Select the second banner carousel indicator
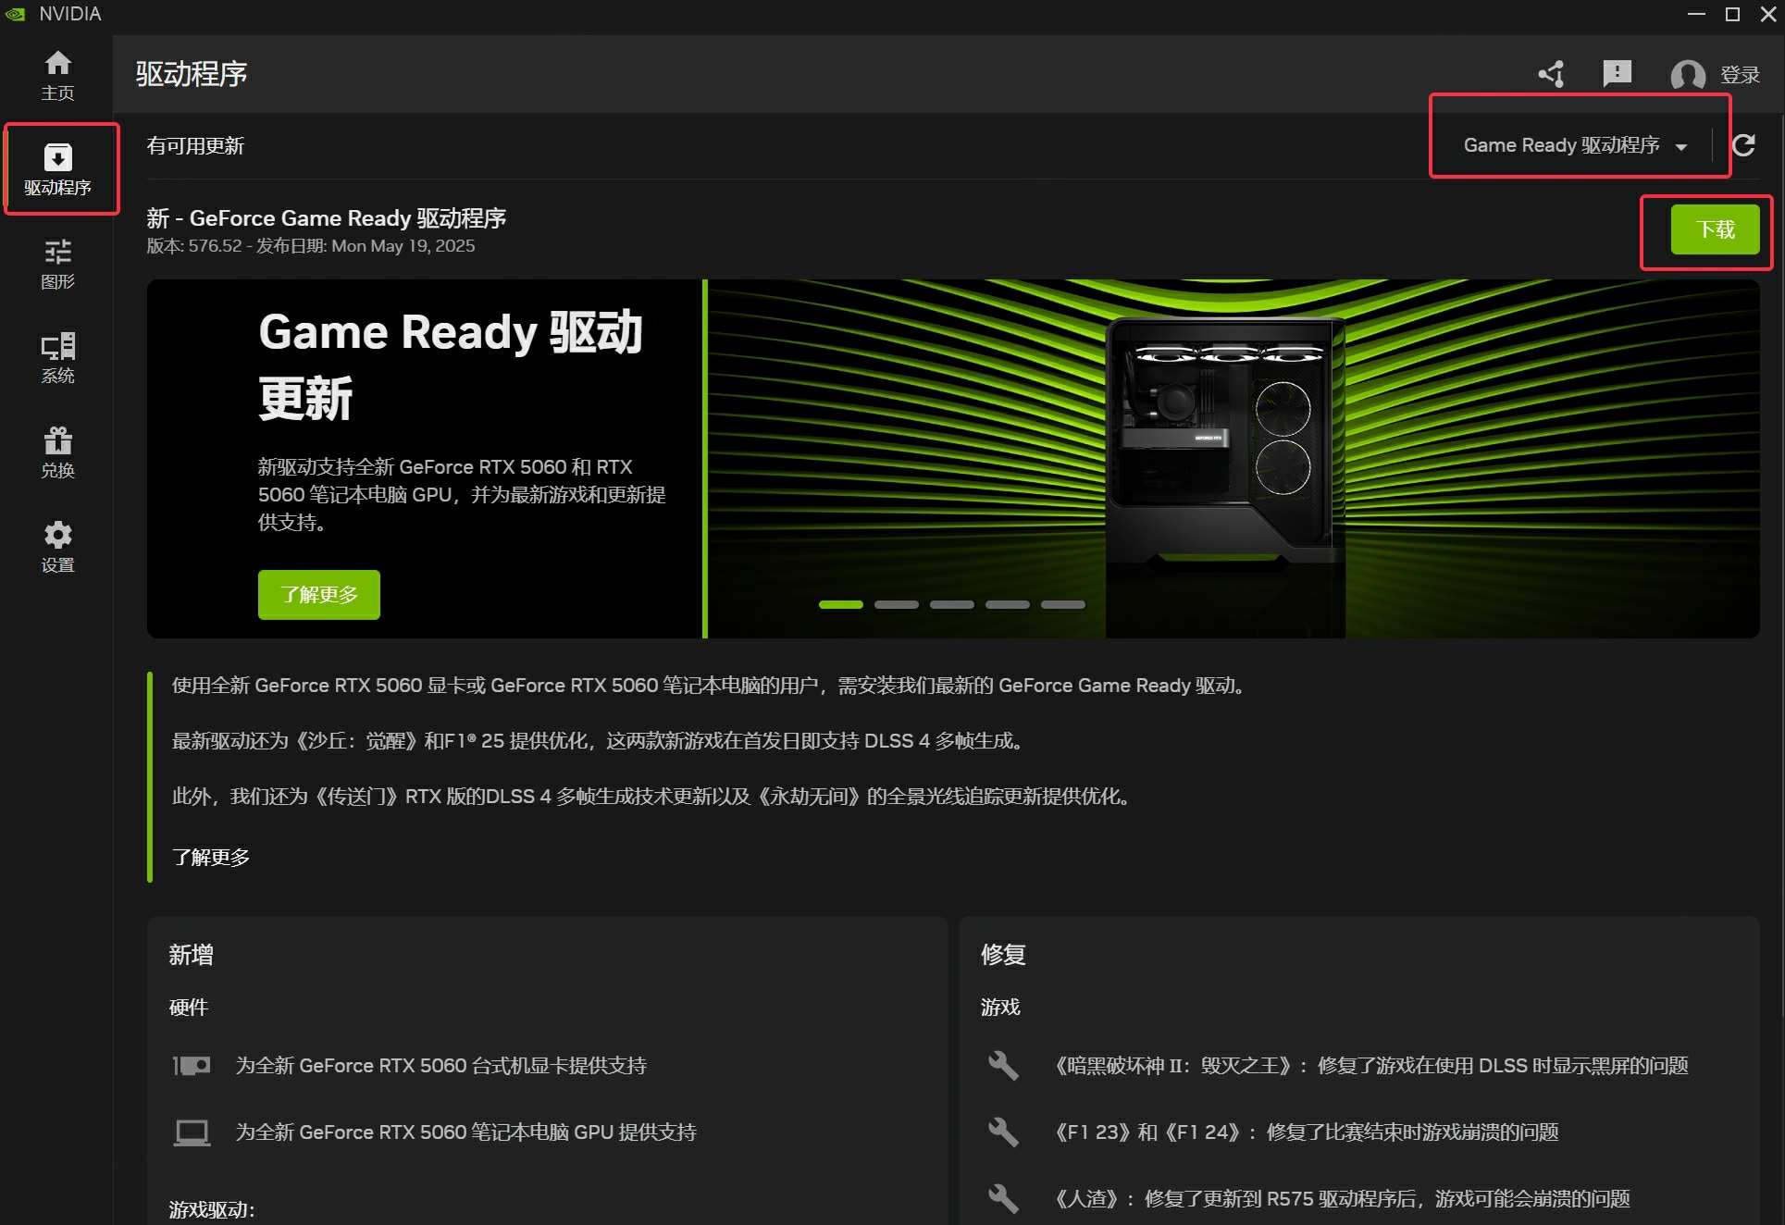1785x1225 pixels. pos(896,604)
